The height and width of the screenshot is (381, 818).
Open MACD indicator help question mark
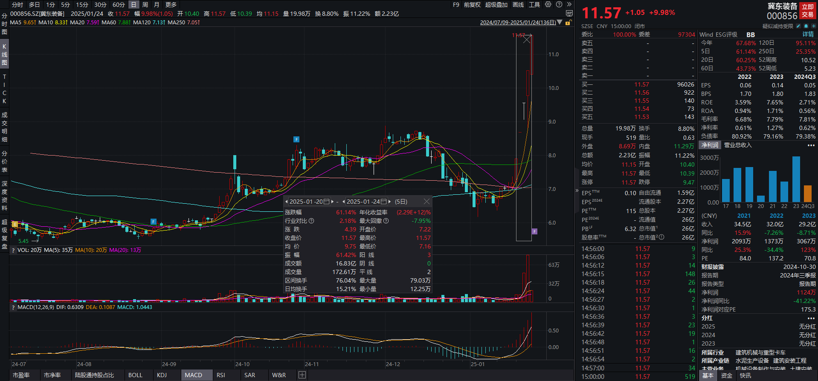click(13, 307)
